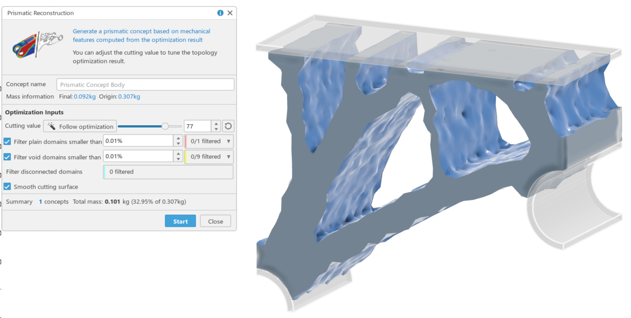Disable the Filter plain domains checkbox
Screen dimensions: 631x318
coord(6,141)
